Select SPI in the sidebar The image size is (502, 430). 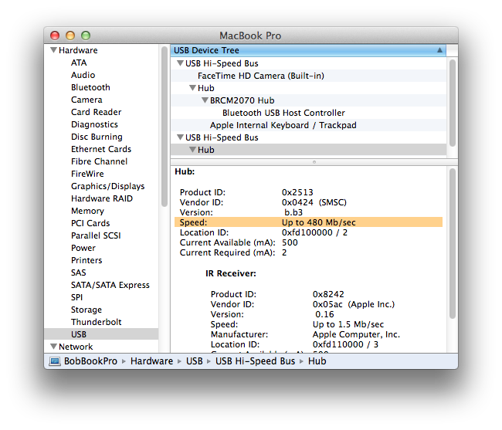click(76, 297)
